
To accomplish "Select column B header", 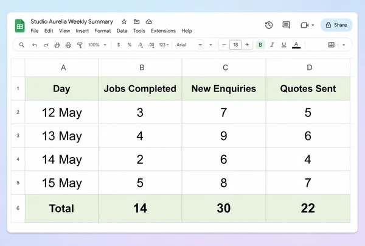I will pyautogui.click(x=140, y=68).
